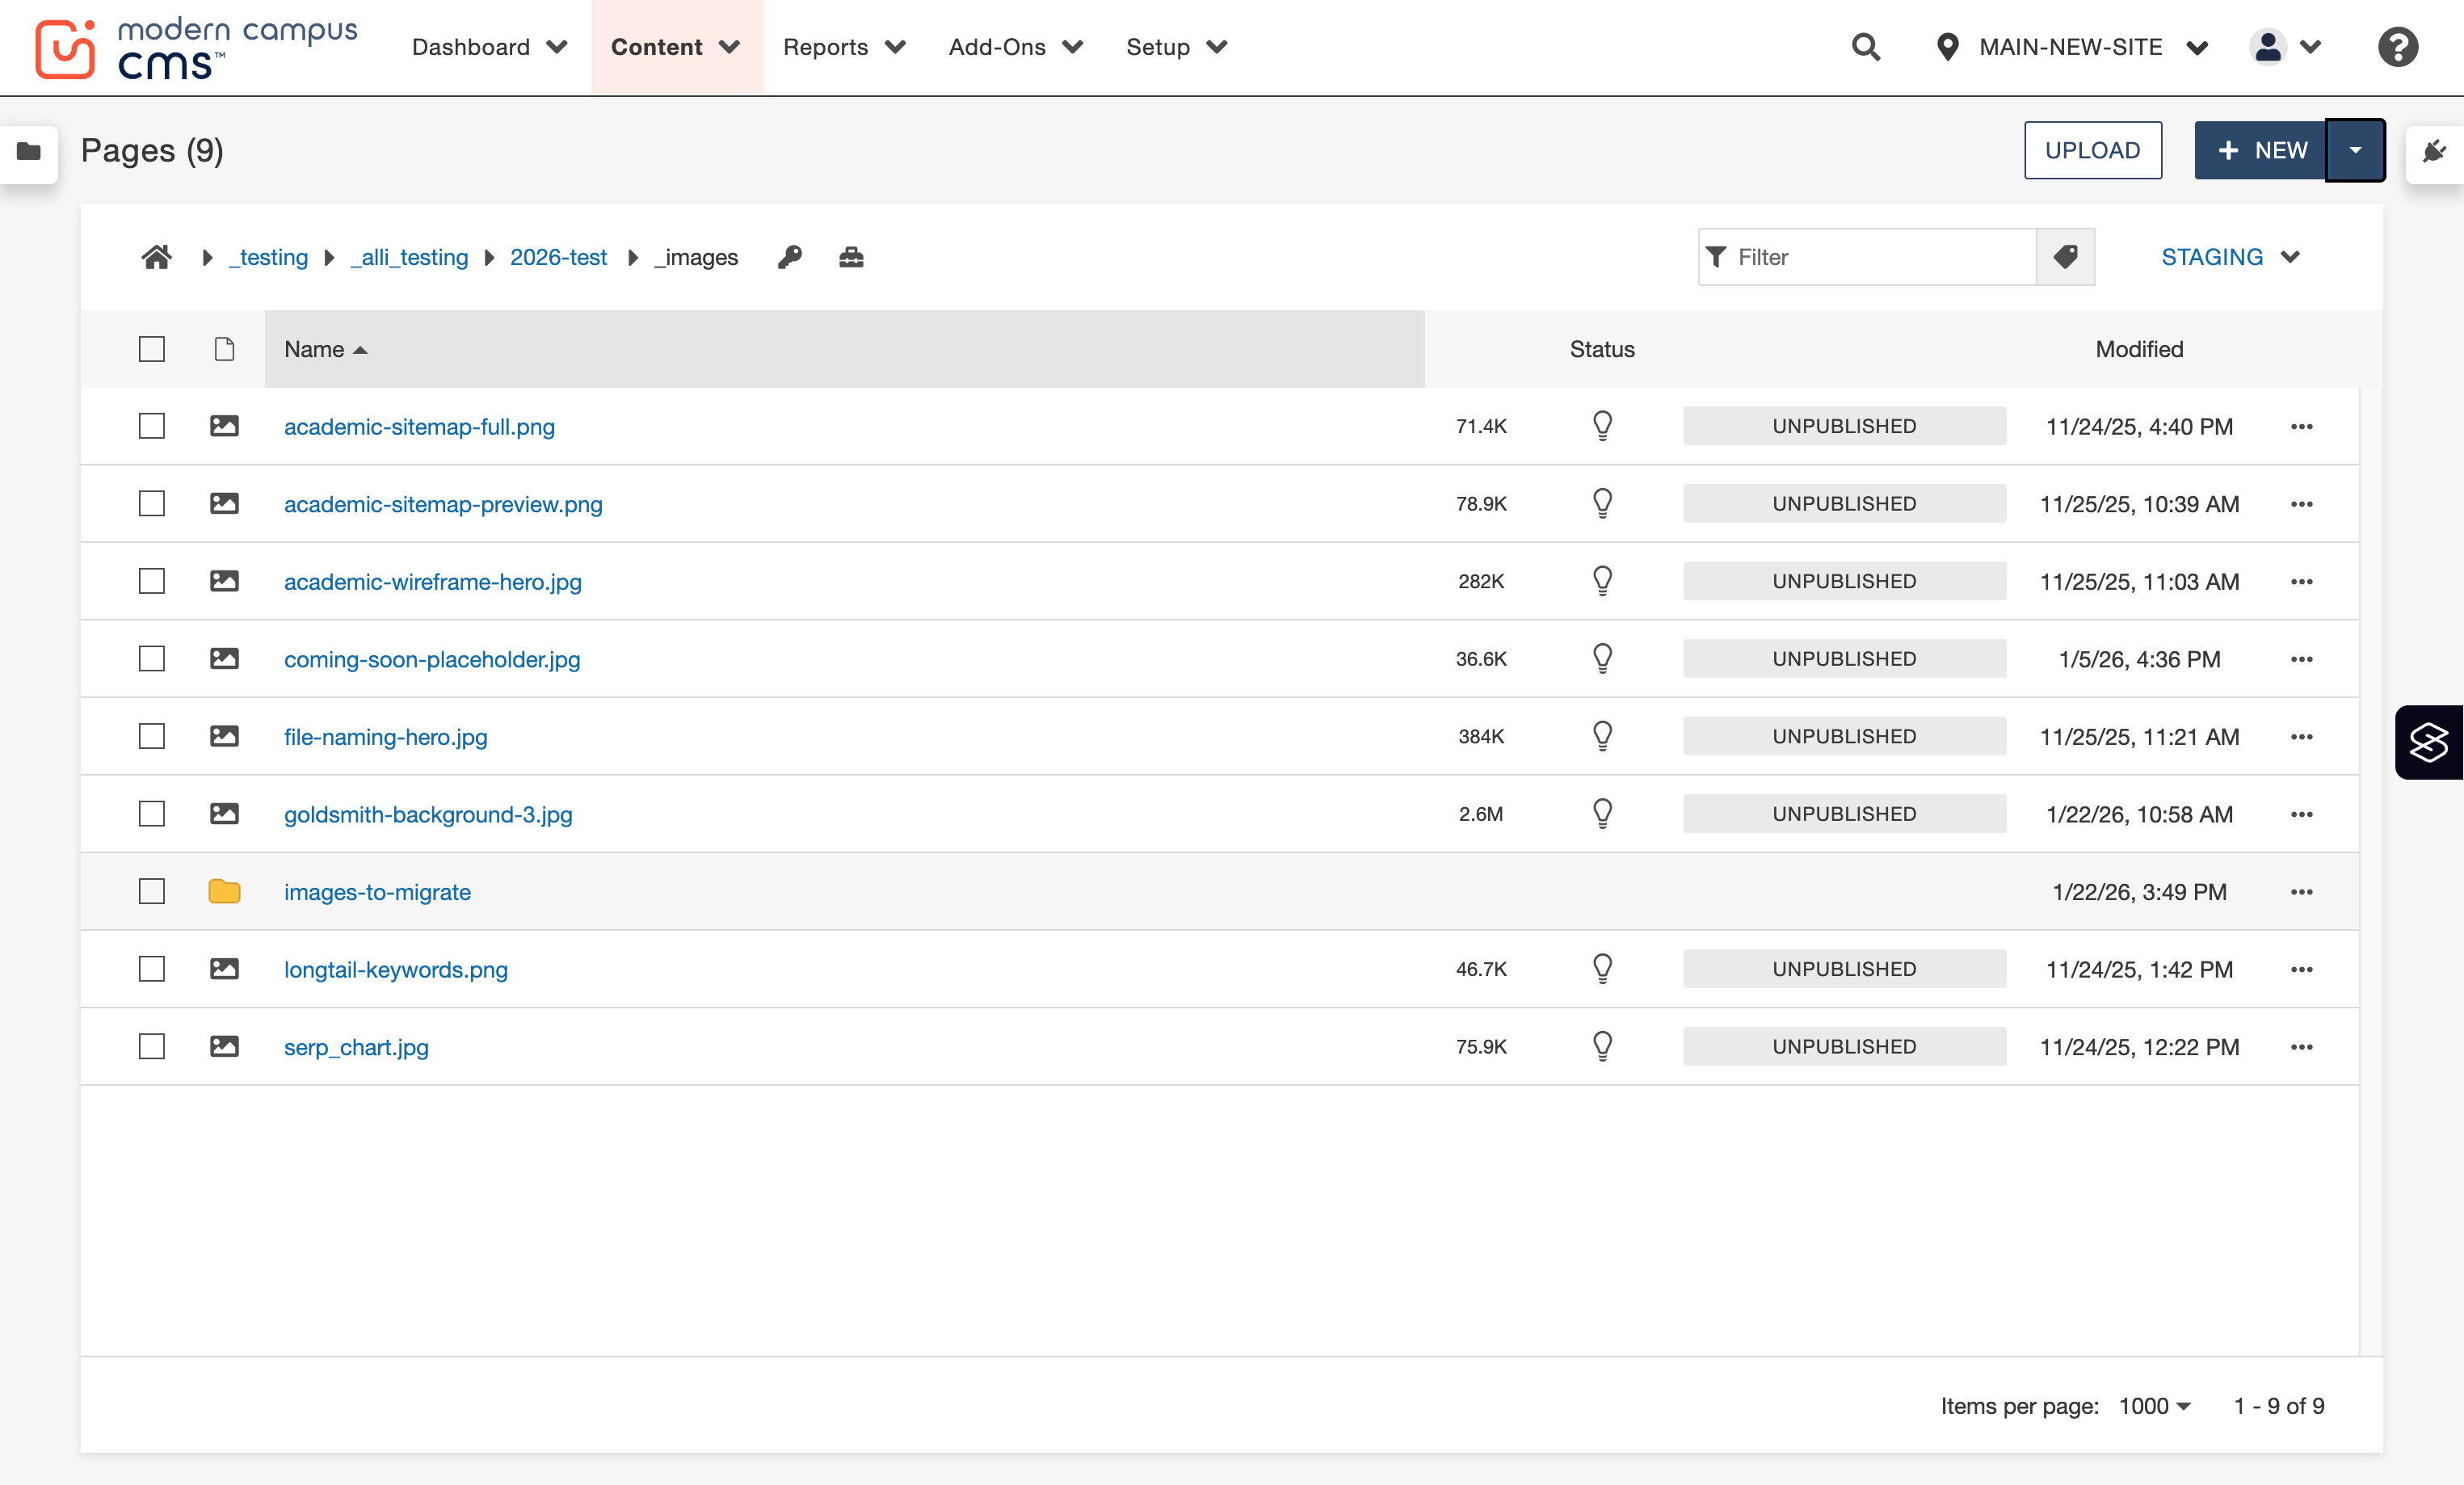Click the + NEW button
2464x1485 pixels.
[2260, 150]
